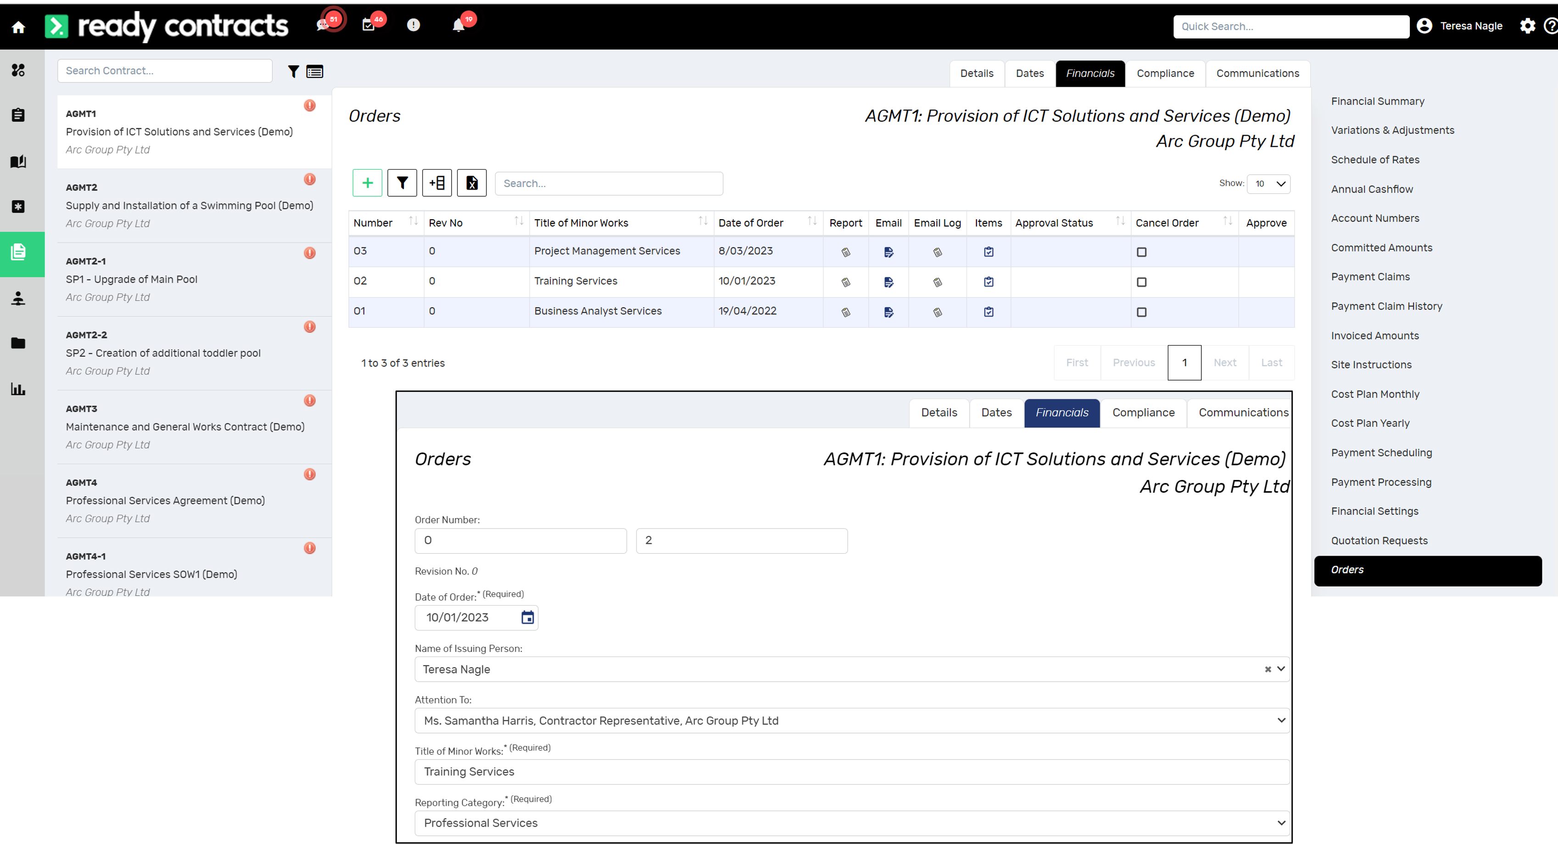Image resolution: width=1558 pixels, height=844 pixels.
Task: Open the book icon in left sidebar
Action: tap(18, 161)
